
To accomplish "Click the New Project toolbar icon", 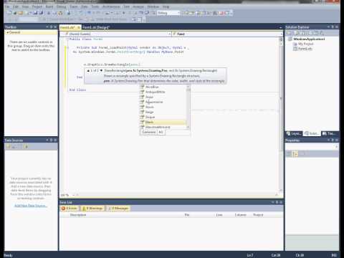I will [x=9, y=13].
